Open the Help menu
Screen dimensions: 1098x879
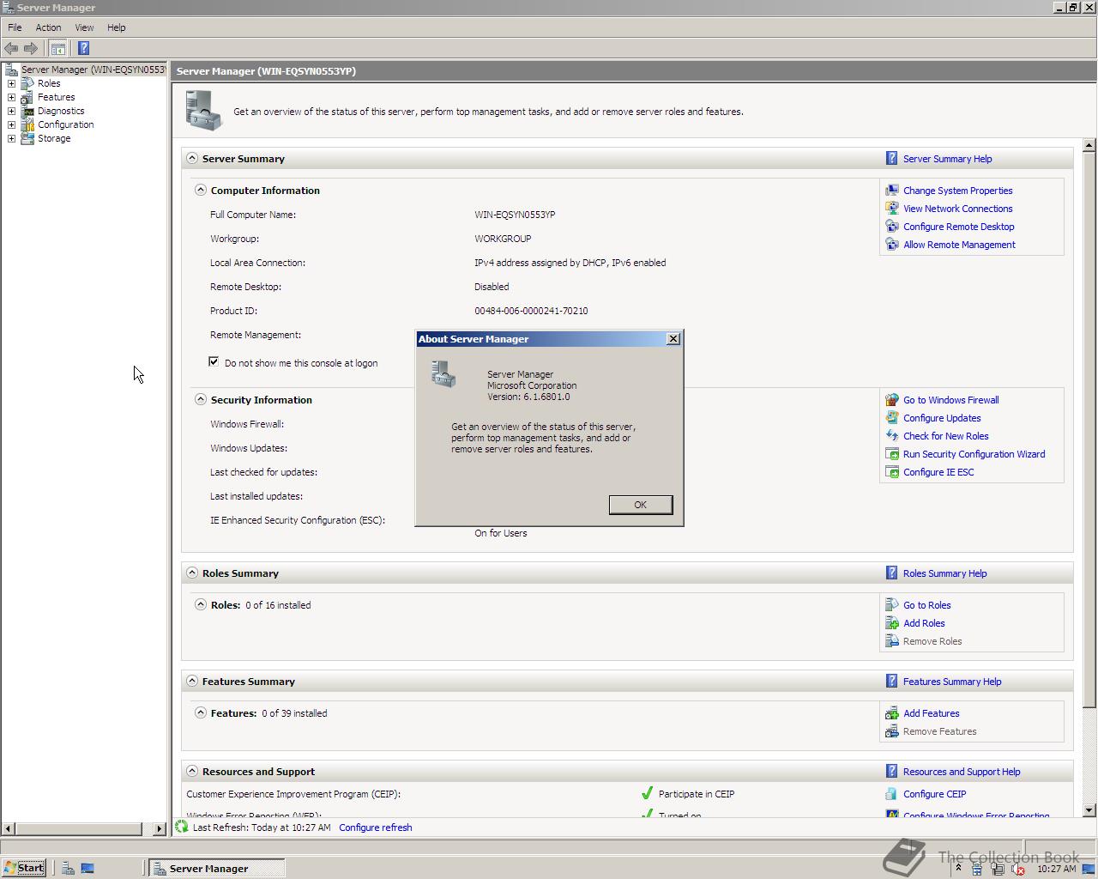[x=116, y=27]
